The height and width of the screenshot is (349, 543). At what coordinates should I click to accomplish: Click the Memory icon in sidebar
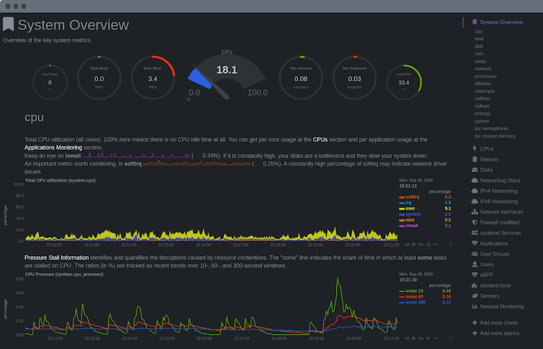474,159
